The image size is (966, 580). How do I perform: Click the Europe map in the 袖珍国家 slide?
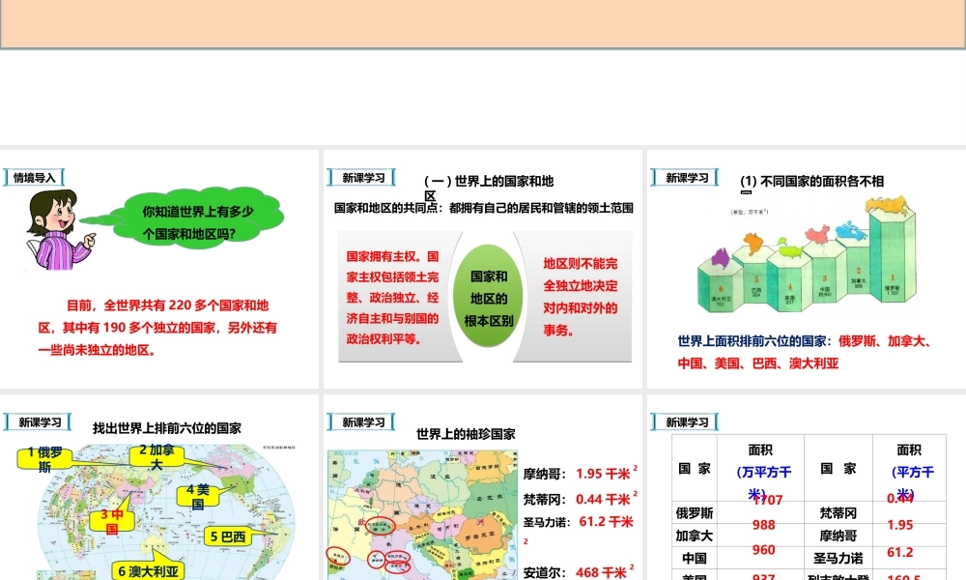click(422, 514)
